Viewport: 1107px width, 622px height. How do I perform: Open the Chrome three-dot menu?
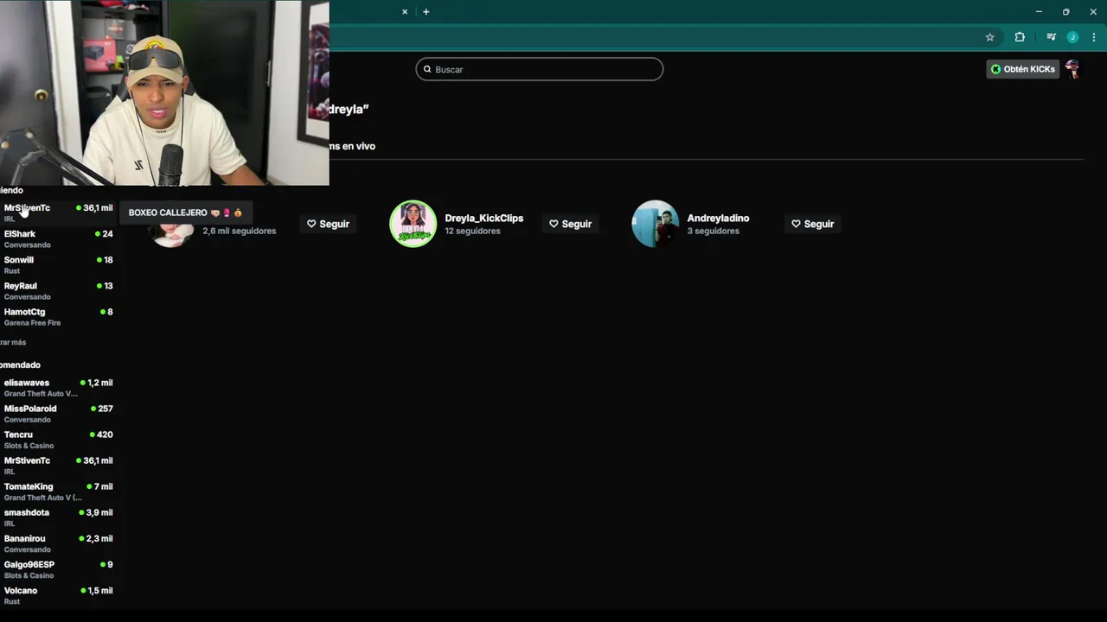[1093, 37]
